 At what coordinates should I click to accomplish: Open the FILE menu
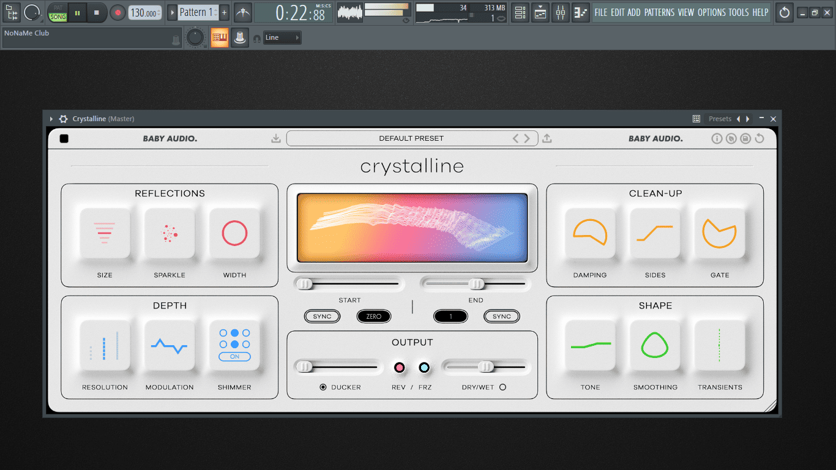pos(601,12)
